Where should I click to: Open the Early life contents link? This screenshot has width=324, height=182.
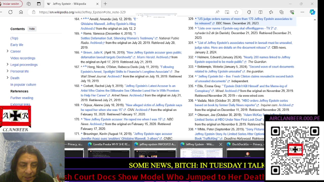pyautogui.click(x=17, y=45)
